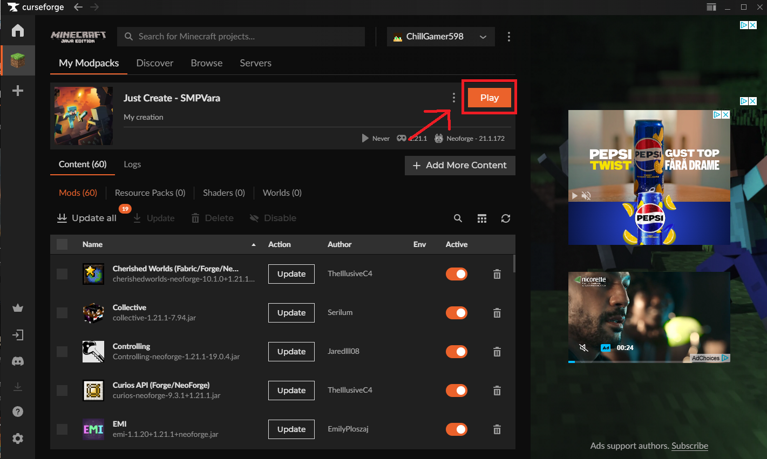Open the premium crown icon in the sidebar
Image resolution: width=767 pixels, height=459 pixels.
[x=18, y=308]
